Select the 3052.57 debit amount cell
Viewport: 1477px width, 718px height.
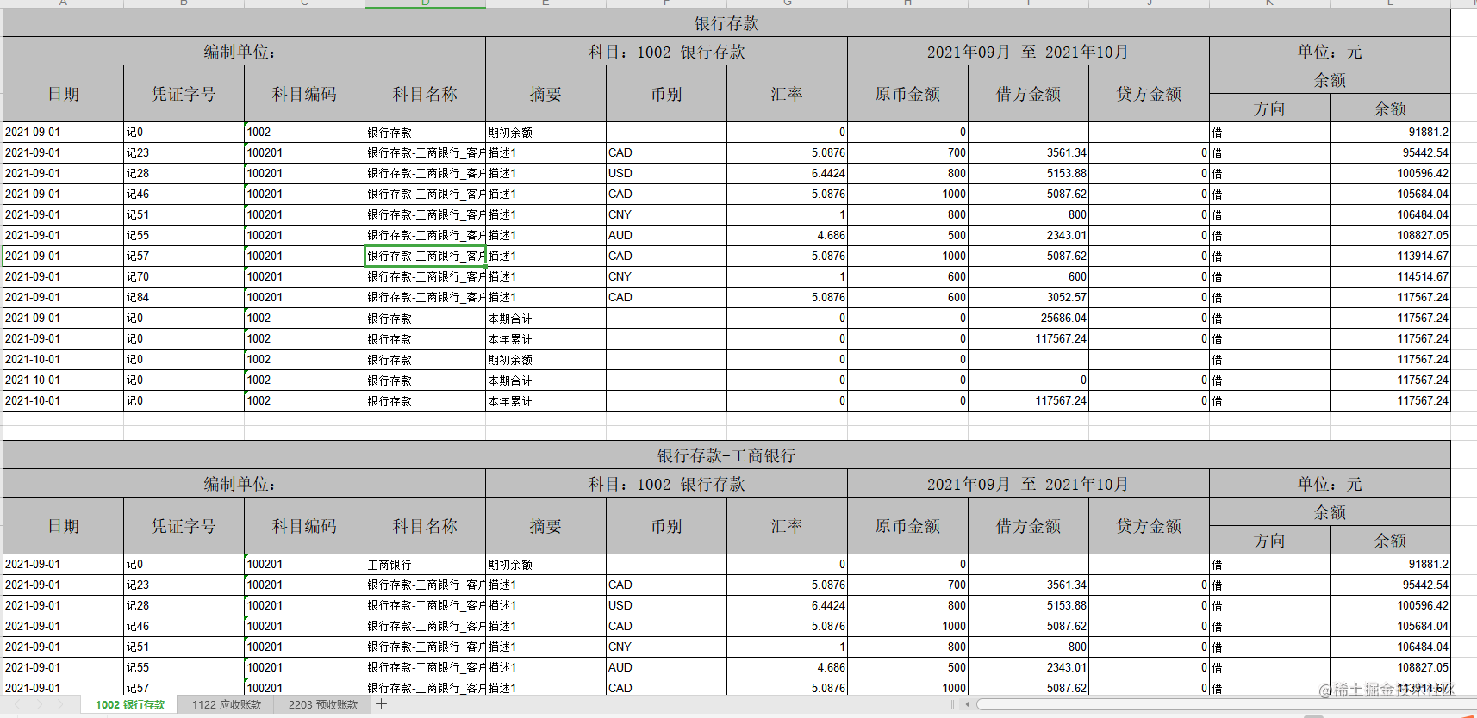pyautogui.click(x=1028, y=298)
